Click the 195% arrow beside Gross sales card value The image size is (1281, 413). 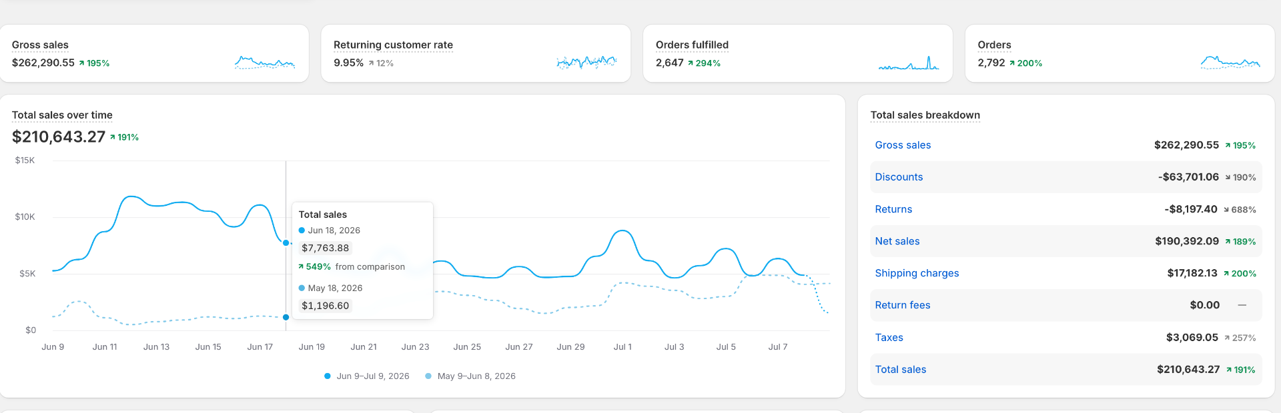(94, 63)
